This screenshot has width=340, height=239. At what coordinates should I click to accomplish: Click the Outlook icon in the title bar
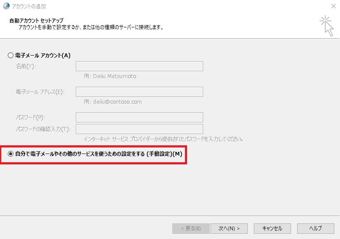point(6,6)
